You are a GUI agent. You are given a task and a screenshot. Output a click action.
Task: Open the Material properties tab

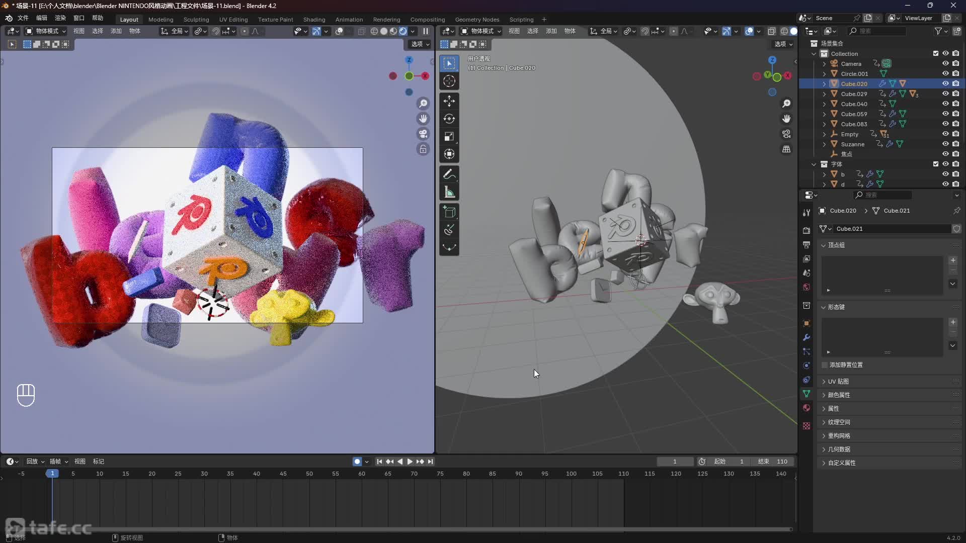(x=807, y=408)
